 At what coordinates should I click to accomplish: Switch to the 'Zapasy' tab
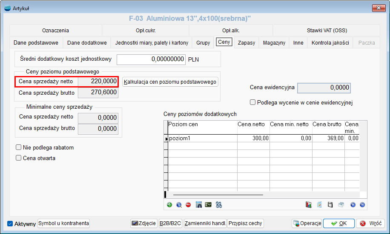pos(247,43)
